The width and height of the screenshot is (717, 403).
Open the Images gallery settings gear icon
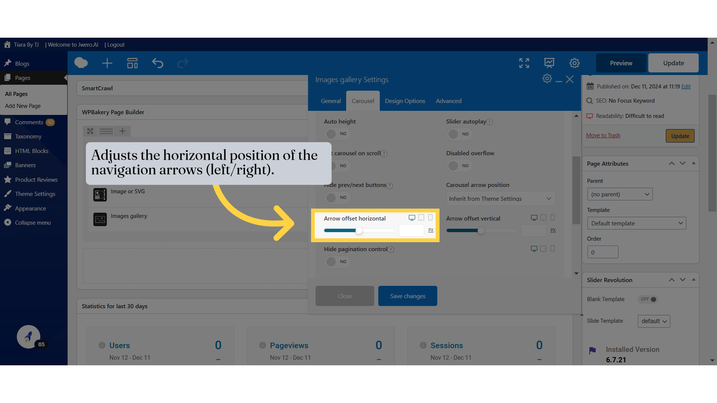547,79
